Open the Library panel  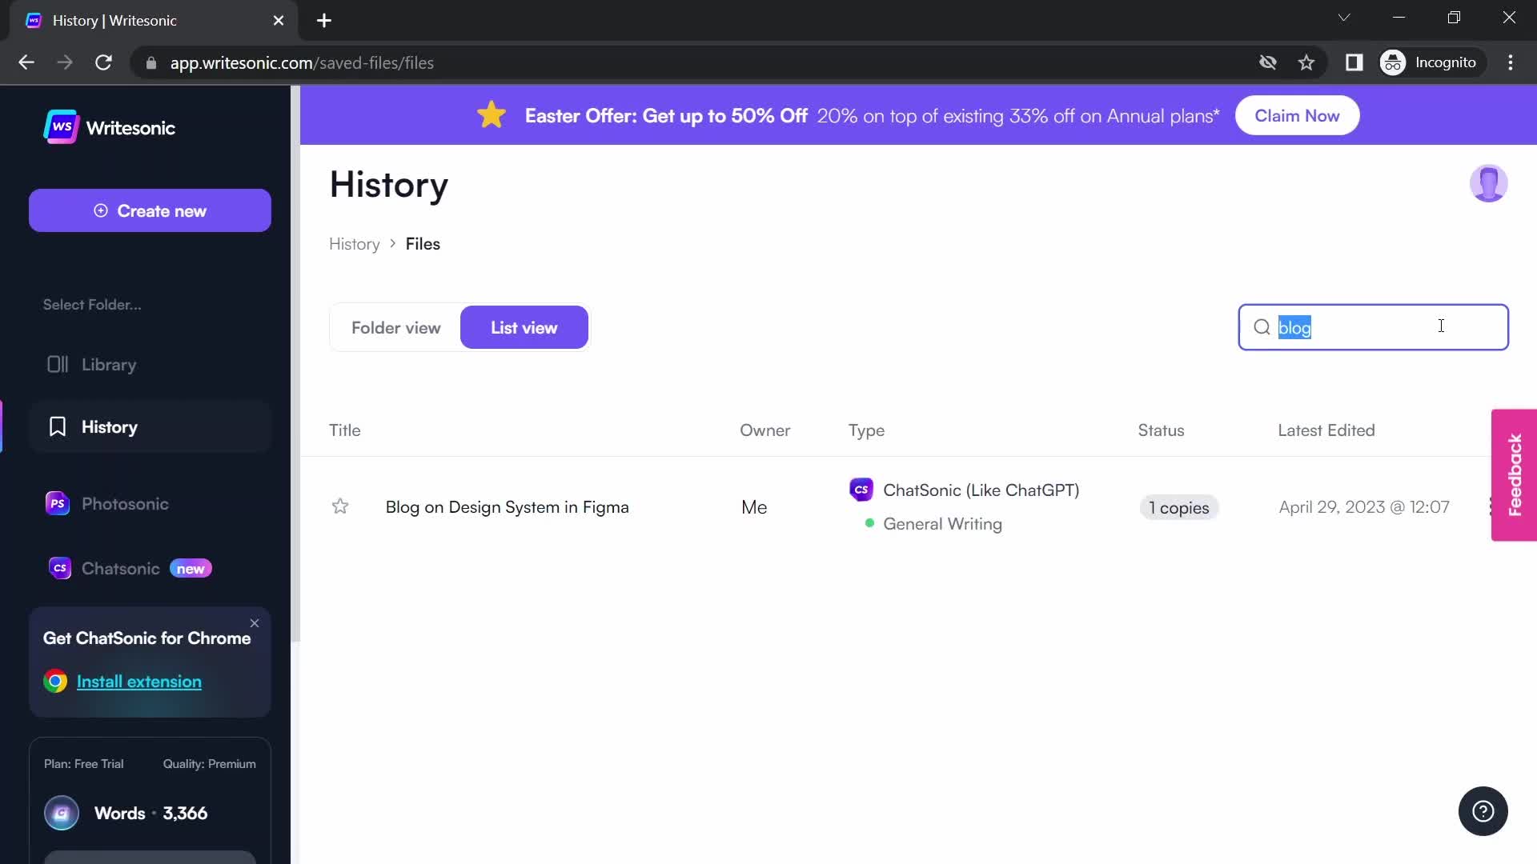click(x=110, y=363)
